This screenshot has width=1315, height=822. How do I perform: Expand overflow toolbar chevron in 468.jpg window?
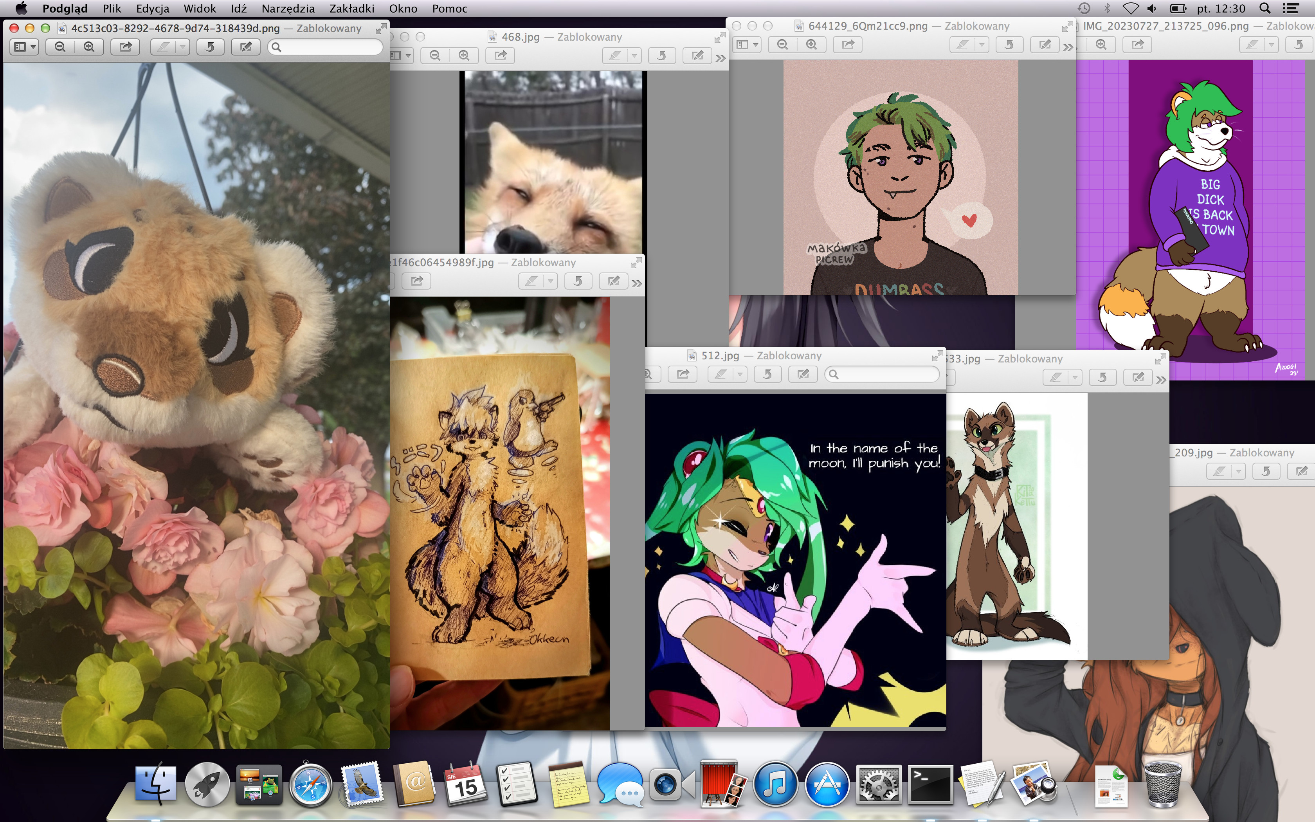721,58
